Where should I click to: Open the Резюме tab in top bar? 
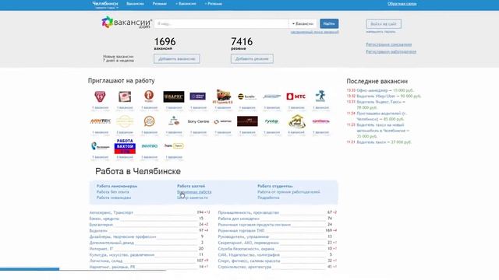click(159, 4)
